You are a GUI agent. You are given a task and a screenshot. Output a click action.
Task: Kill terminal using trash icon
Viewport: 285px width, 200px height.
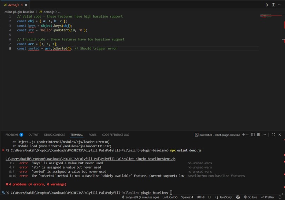tap(258, 135)
